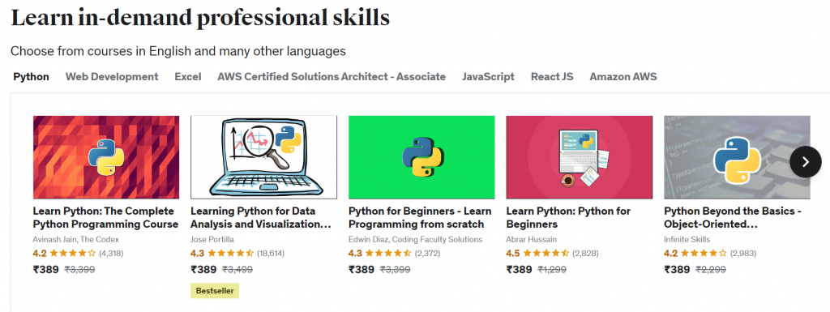
Task: Click the next arrow carousel button
Action: pos(805,162)
